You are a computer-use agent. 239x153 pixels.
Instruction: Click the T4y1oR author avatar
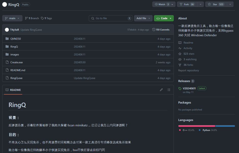click(x=7, y=30)
